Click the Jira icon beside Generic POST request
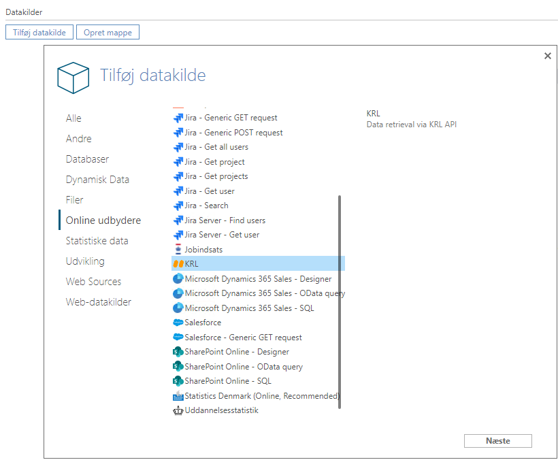Viewport: 558px width, 460px height. pos(178,133)
